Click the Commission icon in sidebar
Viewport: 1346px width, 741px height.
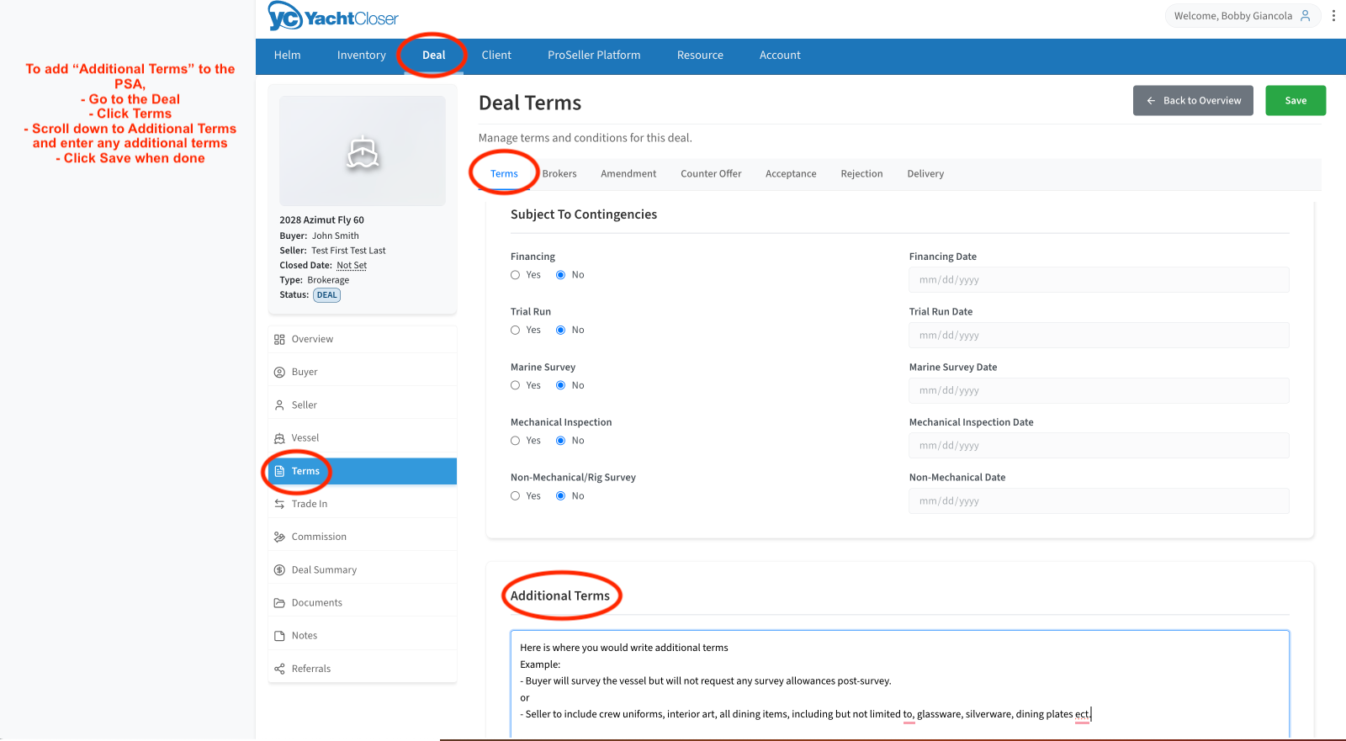point(279,537)
